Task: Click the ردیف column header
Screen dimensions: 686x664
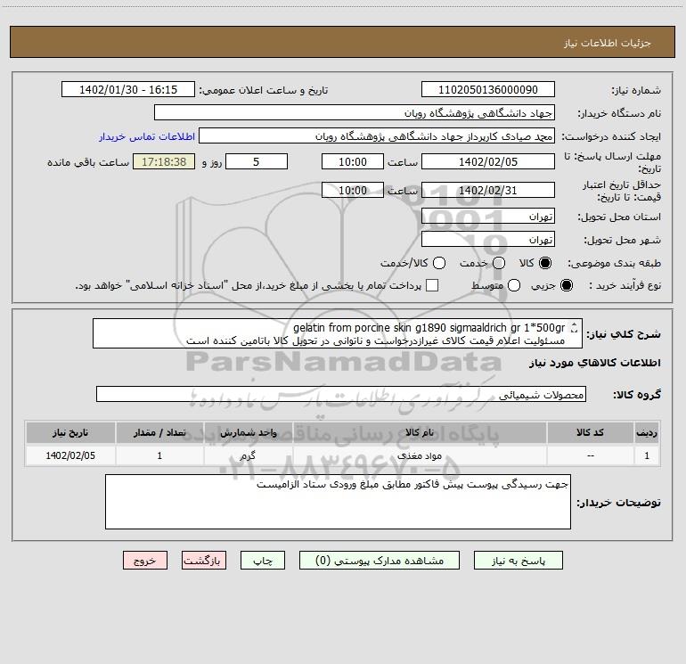Action: 647,432
